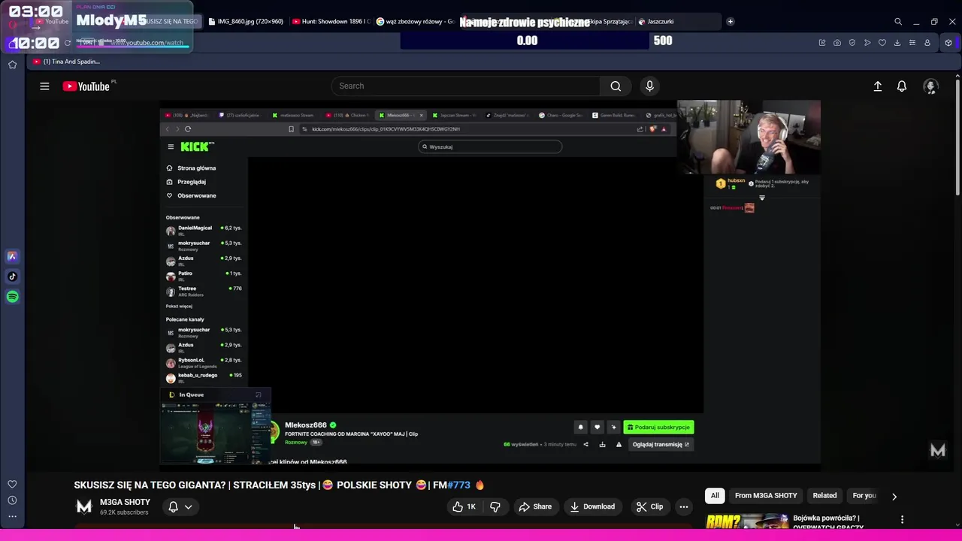This screenshot has height=541, width=962.
Task: Open M3GA SHOTY notification bell dropdown
Action: (x=180, y=507)
